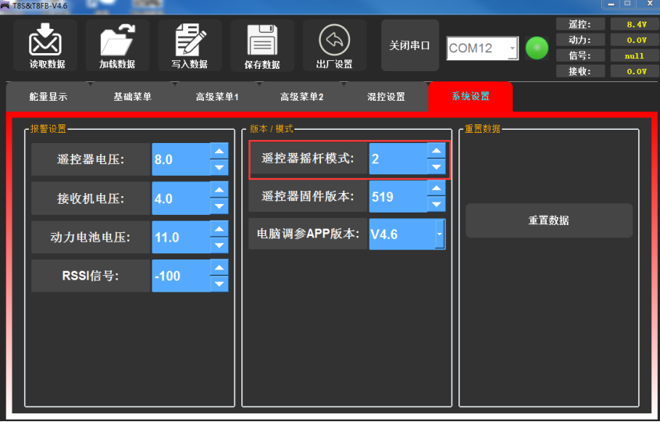This screenshot has height=422, width=660.
Task: Click the 加载数据 load data folder icon
Action: [117, 40]
